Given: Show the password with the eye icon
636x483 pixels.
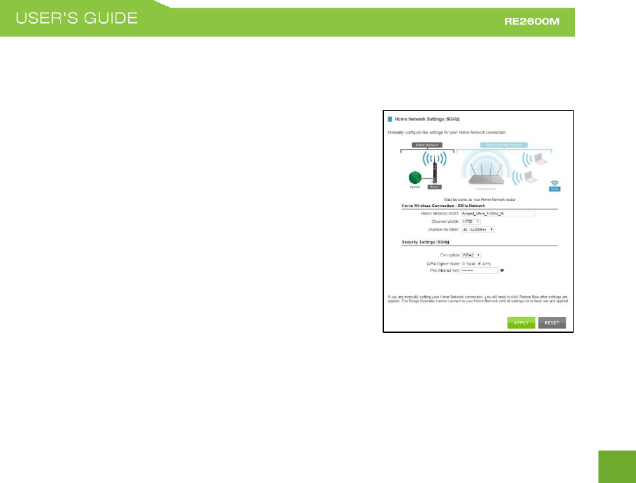Looking at the screenshot, I should pos(502,270).
